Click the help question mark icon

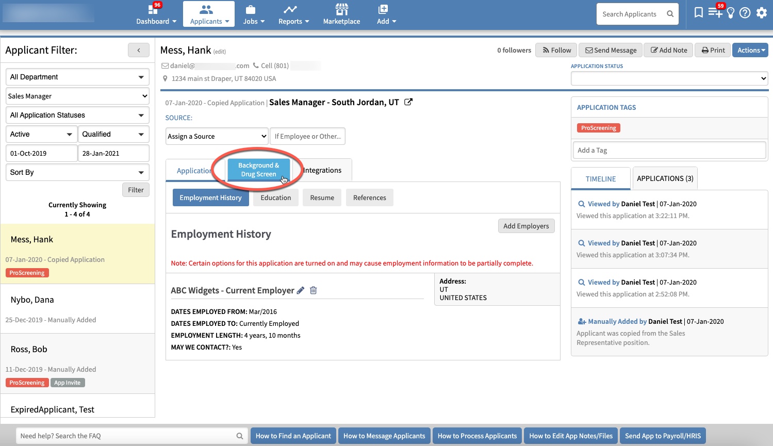click(745, 13)
